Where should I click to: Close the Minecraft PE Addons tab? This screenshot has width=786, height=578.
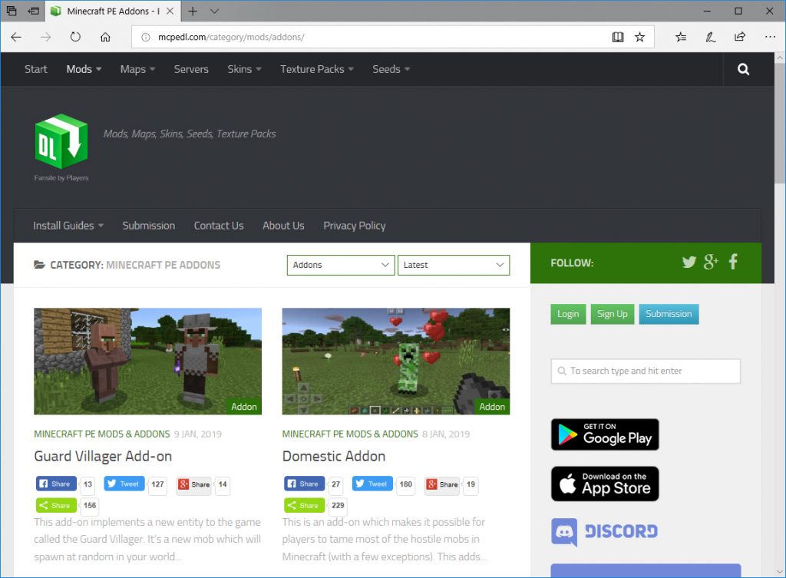pos(170,11)
